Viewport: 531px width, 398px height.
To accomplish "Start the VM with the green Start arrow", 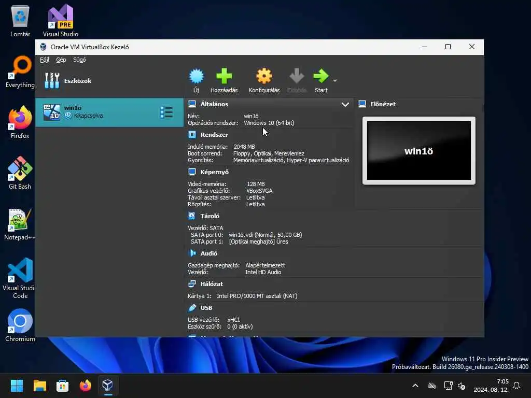I will tap(320, 77).
